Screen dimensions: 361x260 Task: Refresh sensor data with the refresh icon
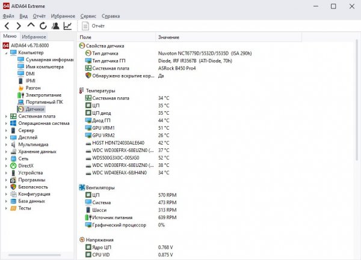tap(43, 26)
